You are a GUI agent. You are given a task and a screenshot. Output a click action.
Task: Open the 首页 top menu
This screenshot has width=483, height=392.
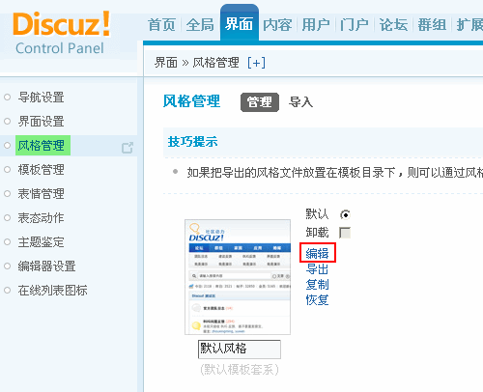(161, 25)
